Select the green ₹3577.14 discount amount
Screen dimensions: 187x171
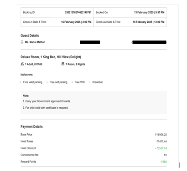(161, 148)
